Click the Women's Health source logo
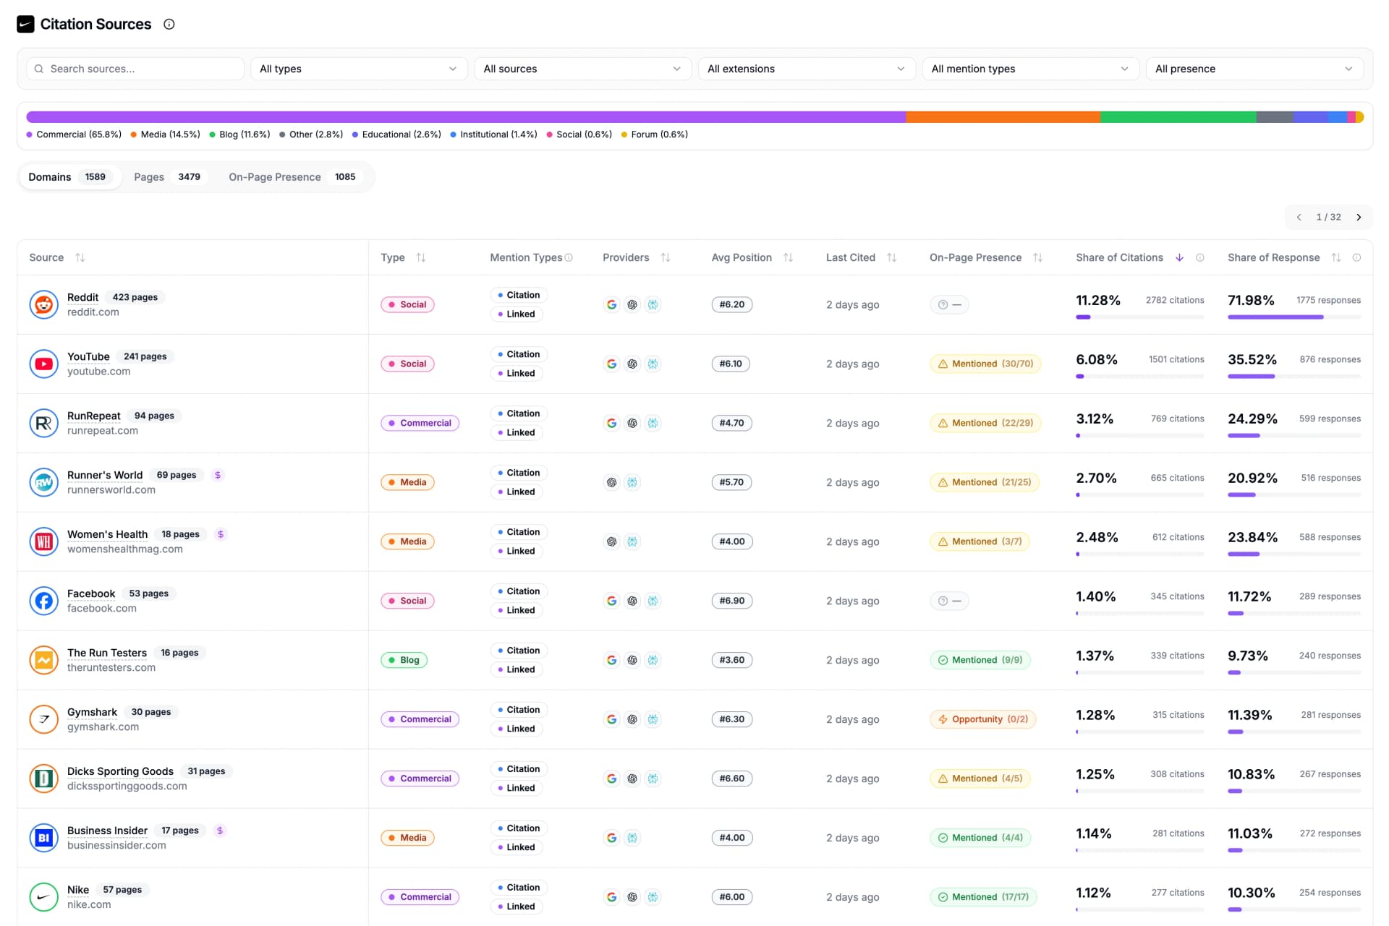This screenshot has height=926, width=1389. click(x=43, y=541)
